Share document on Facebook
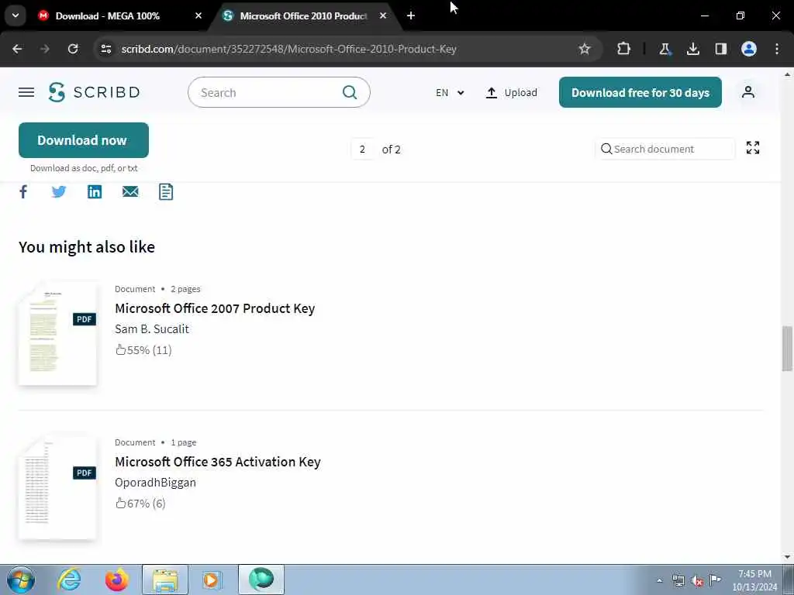 coord(23,192)
